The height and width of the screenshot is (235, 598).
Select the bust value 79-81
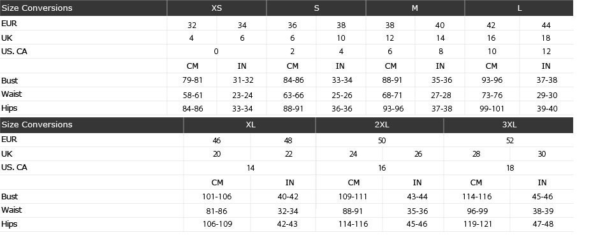click(x=193, y=80)
